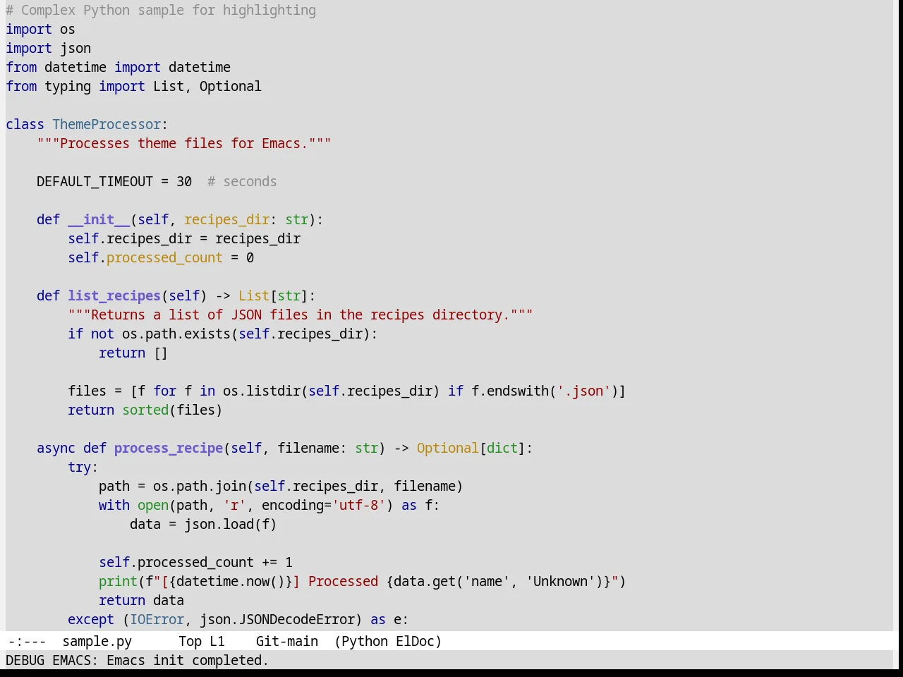Click 'json.load(f)' call
The image size is (903, 677).
pyautogui.click(x=231, y=524)
